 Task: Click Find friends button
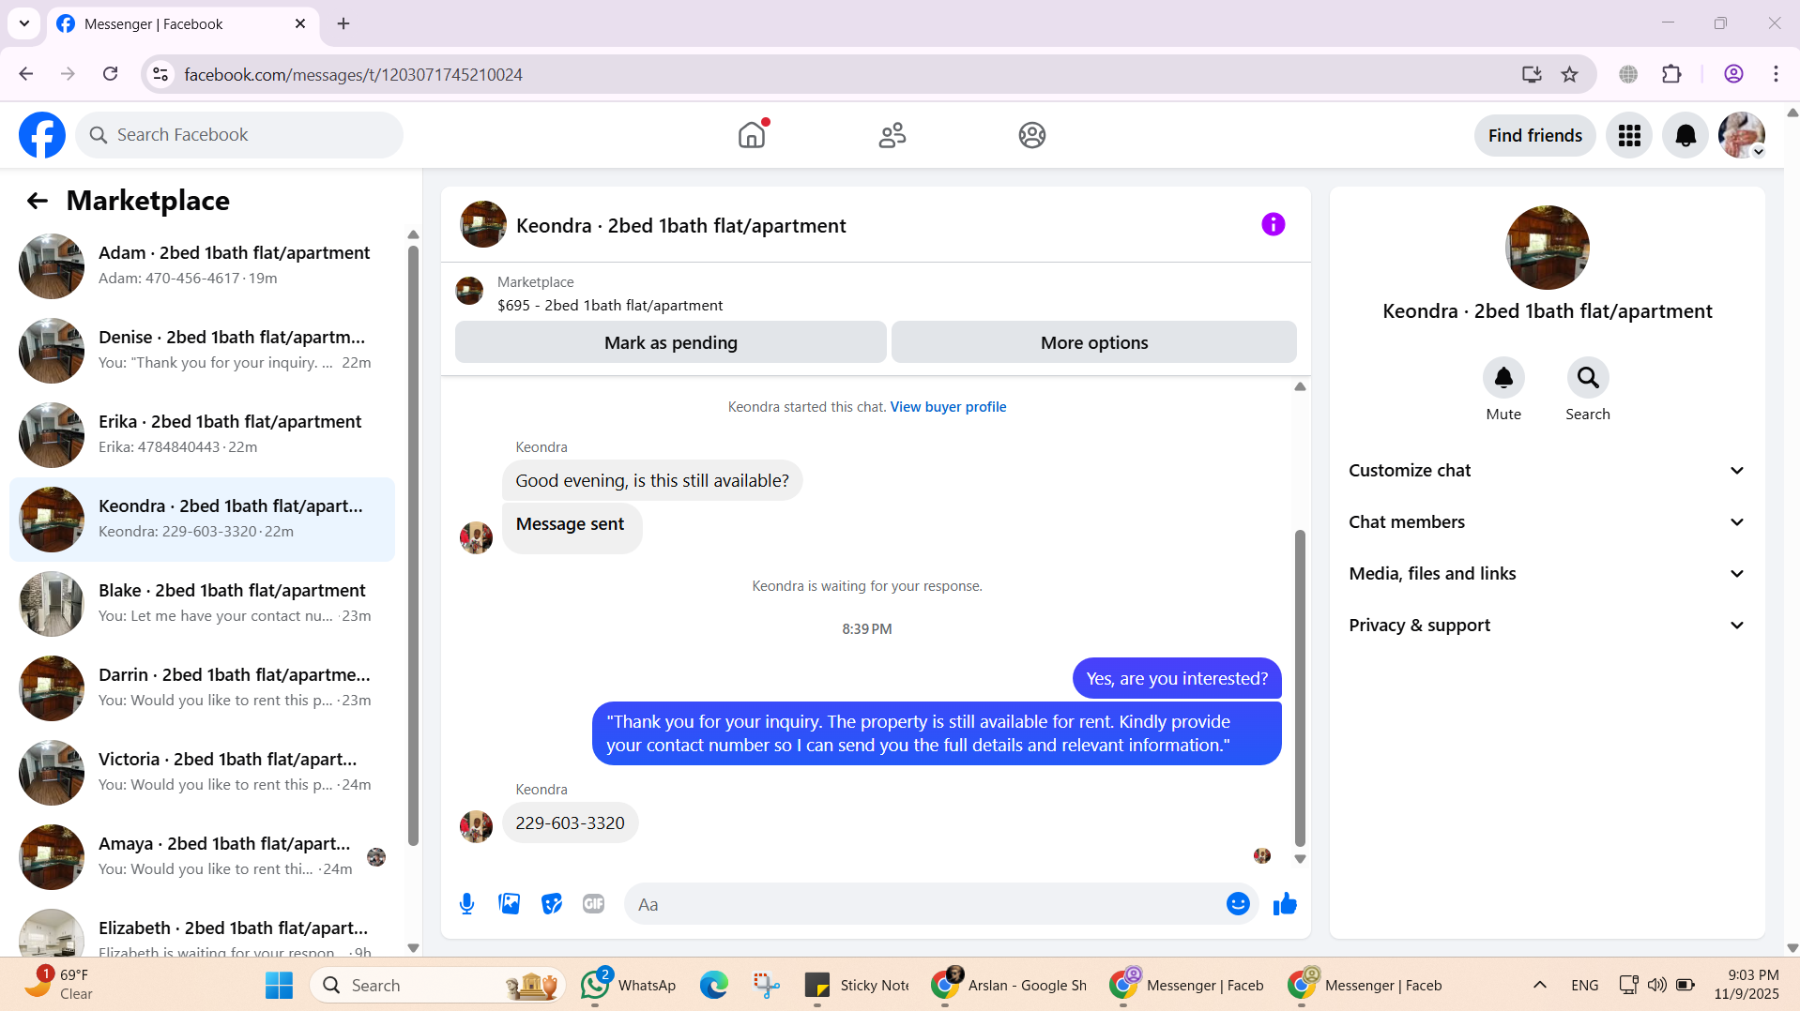(x=1535, y=136)
